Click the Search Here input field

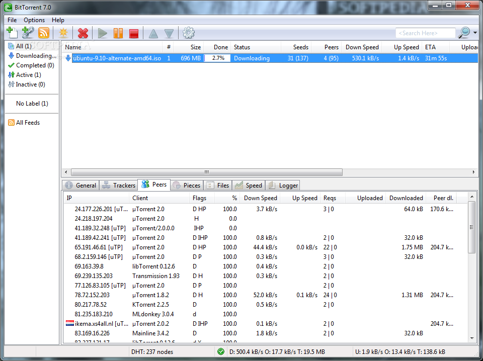click(x=425, y=33)
